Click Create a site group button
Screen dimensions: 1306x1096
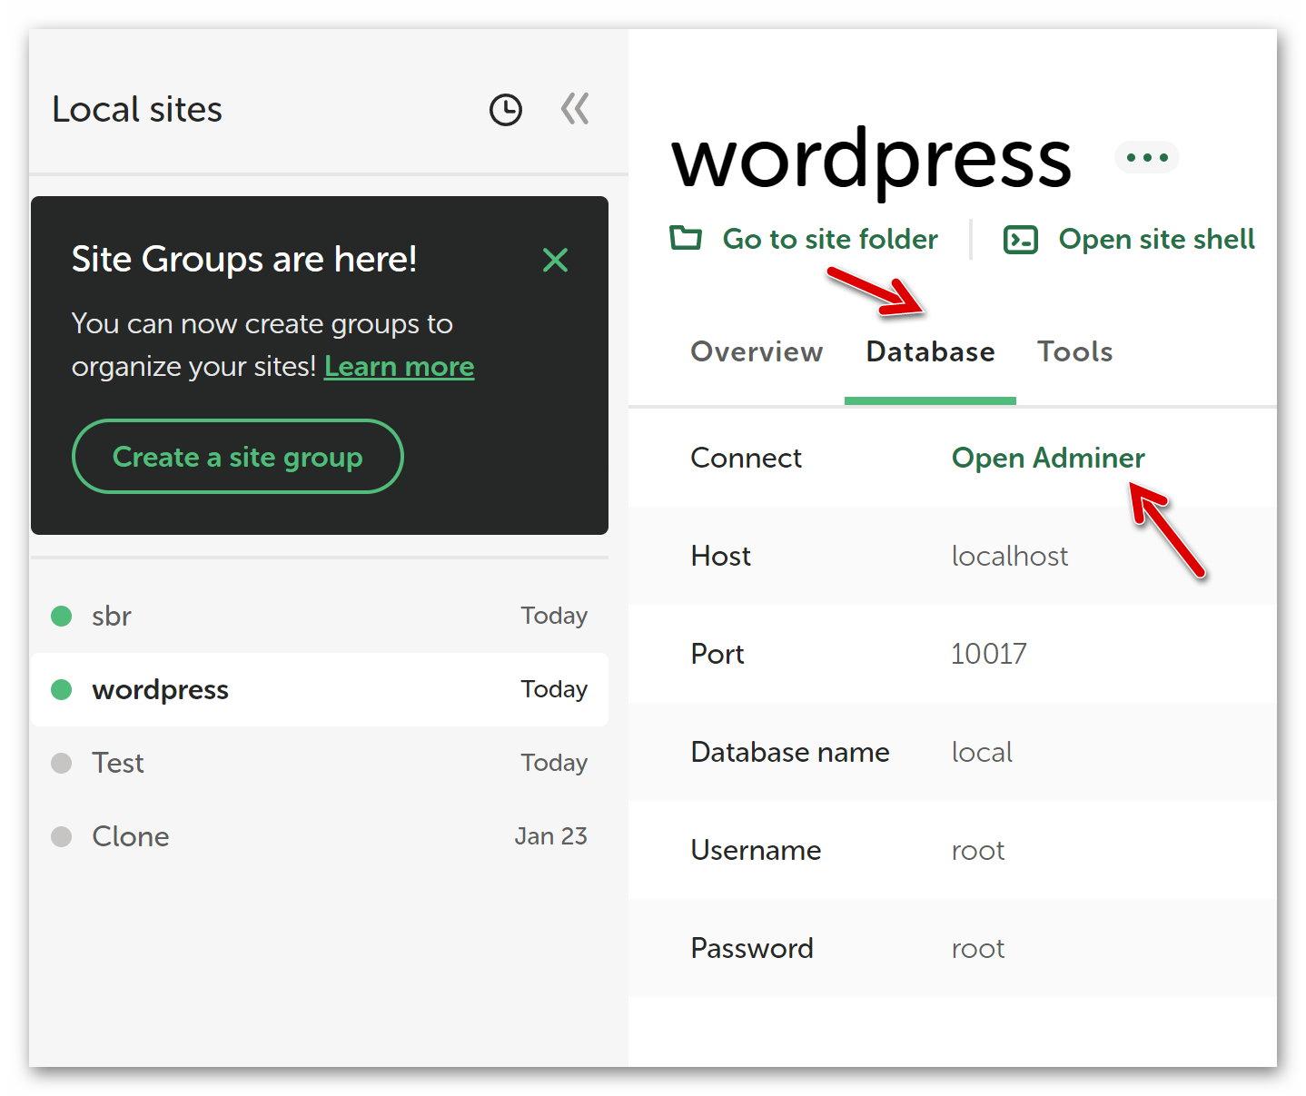pos(237,457)
